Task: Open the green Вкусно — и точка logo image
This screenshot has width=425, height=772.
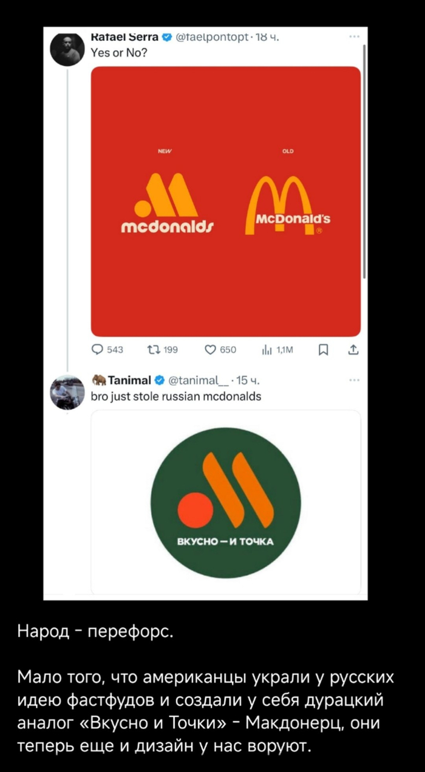Action: 225,502
